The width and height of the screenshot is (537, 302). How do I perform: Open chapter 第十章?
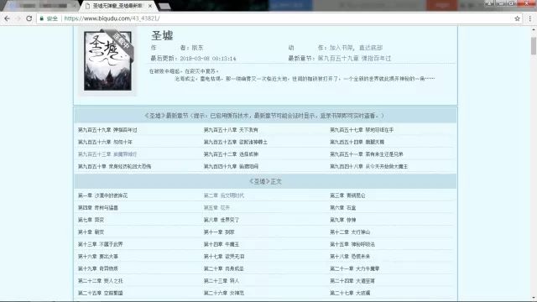(91, 232)
